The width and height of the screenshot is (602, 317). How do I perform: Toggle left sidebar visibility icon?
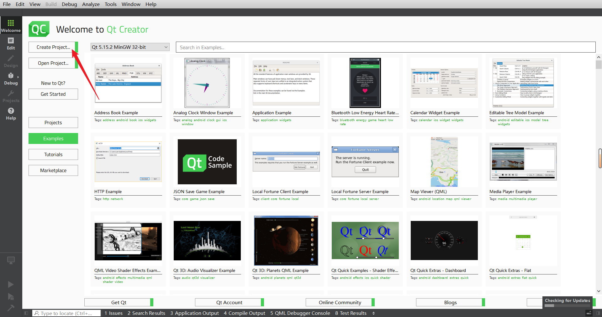tap(26, 313)
